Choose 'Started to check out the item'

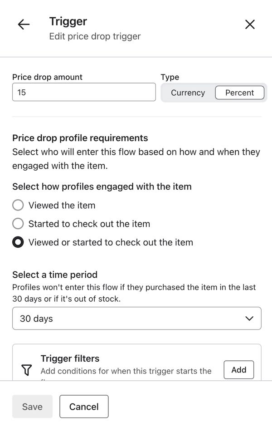pyautogui.click(x=18, y=224)
